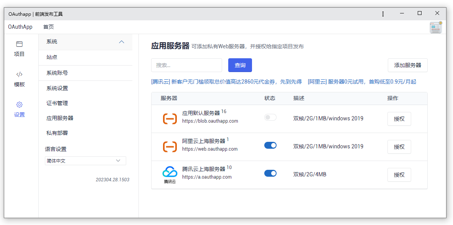
Task: Click 授权 for 腾讯云上海服务器
Action: coord(399,175)
